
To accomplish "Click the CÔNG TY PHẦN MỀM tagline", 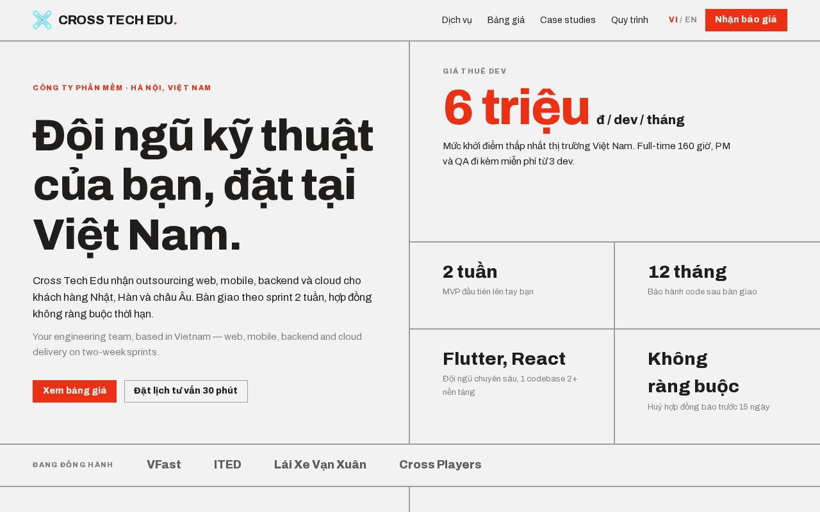I will [122, 88].
